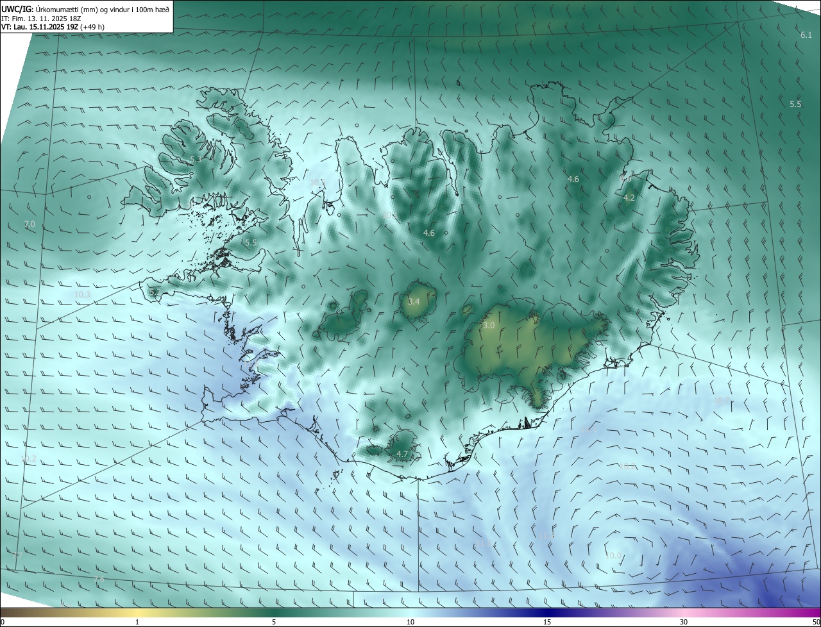Click the '15' tick on the color scale

[x=547, y=622]
